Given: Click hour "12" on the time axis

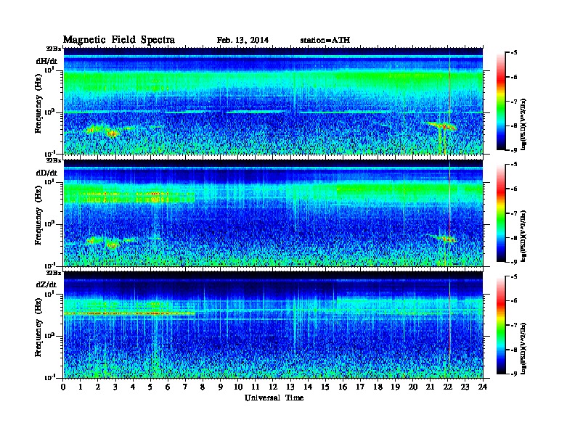Looking at the screenshot, I should (273, 387).
